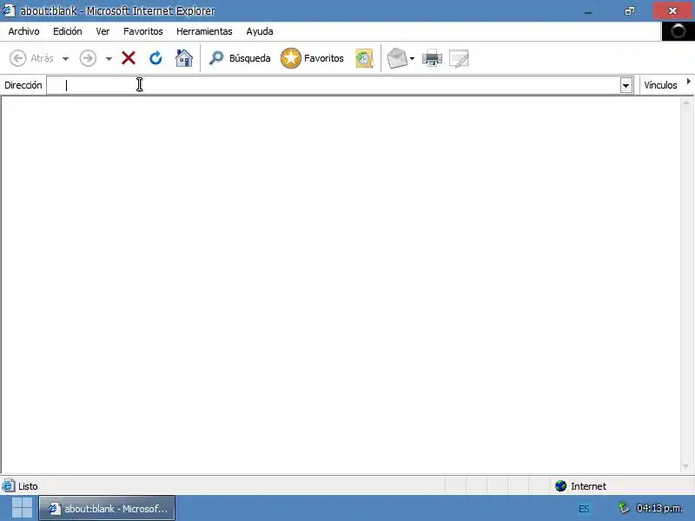Viewport: 695px width, 521px height.
Task: Open the Archivo menu
Action: click(x=24, y=31)
